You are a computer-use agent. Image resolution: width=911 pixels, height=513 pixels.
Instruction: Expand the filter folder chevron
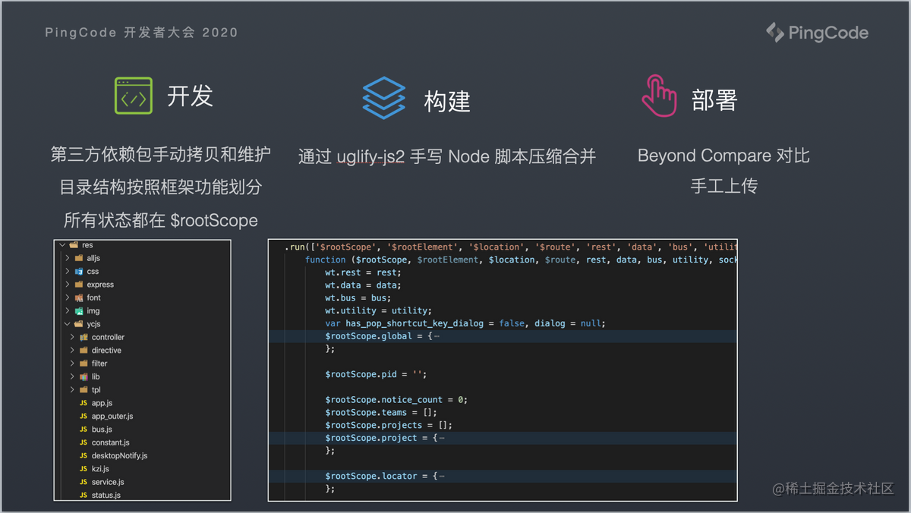pos(73,364)
